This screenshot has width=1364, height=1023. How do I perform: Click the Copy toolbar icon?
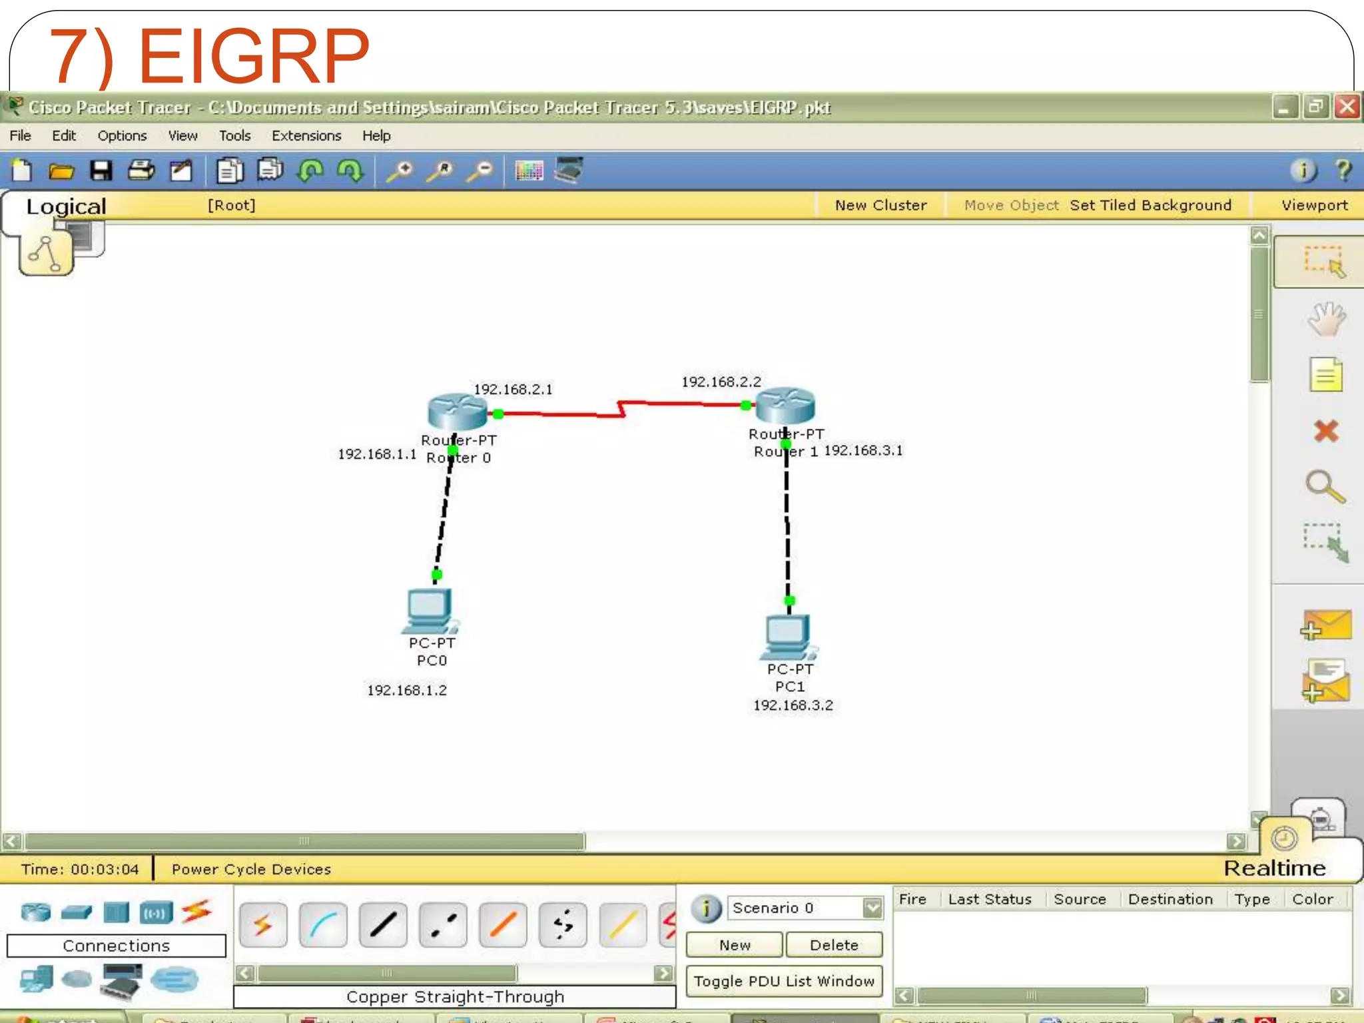point(230,171)
